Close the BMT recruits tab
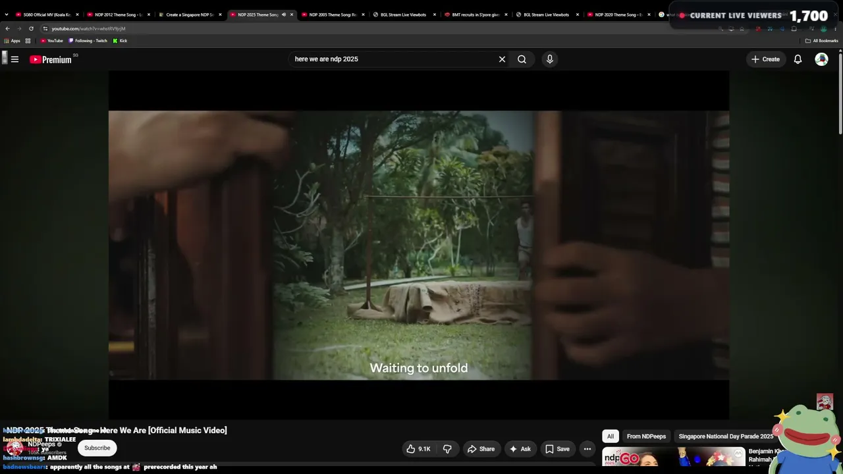843x474 pixels. pyautogui.click(x=506, y=14)
